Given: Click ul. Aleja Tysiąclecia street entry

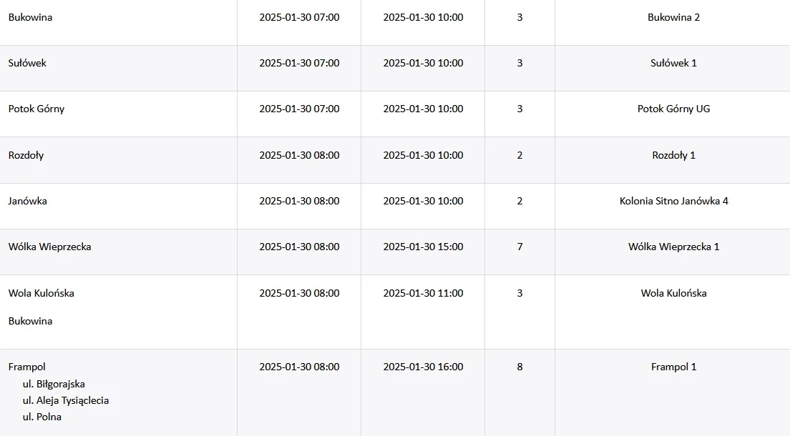Looking at the screenshot, I should (x=66, y=400).
